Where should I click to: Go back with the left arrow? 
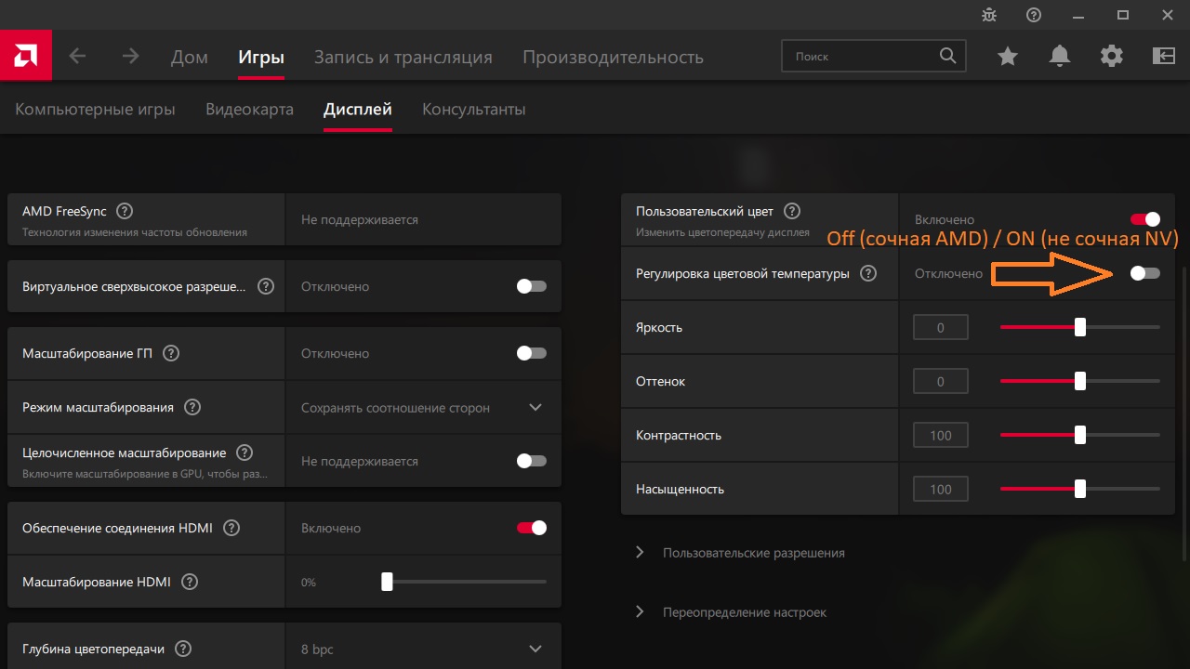click(77, 57)
